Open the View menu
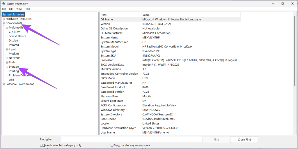Viewport: 298px width, 149px height. point(19,9)
